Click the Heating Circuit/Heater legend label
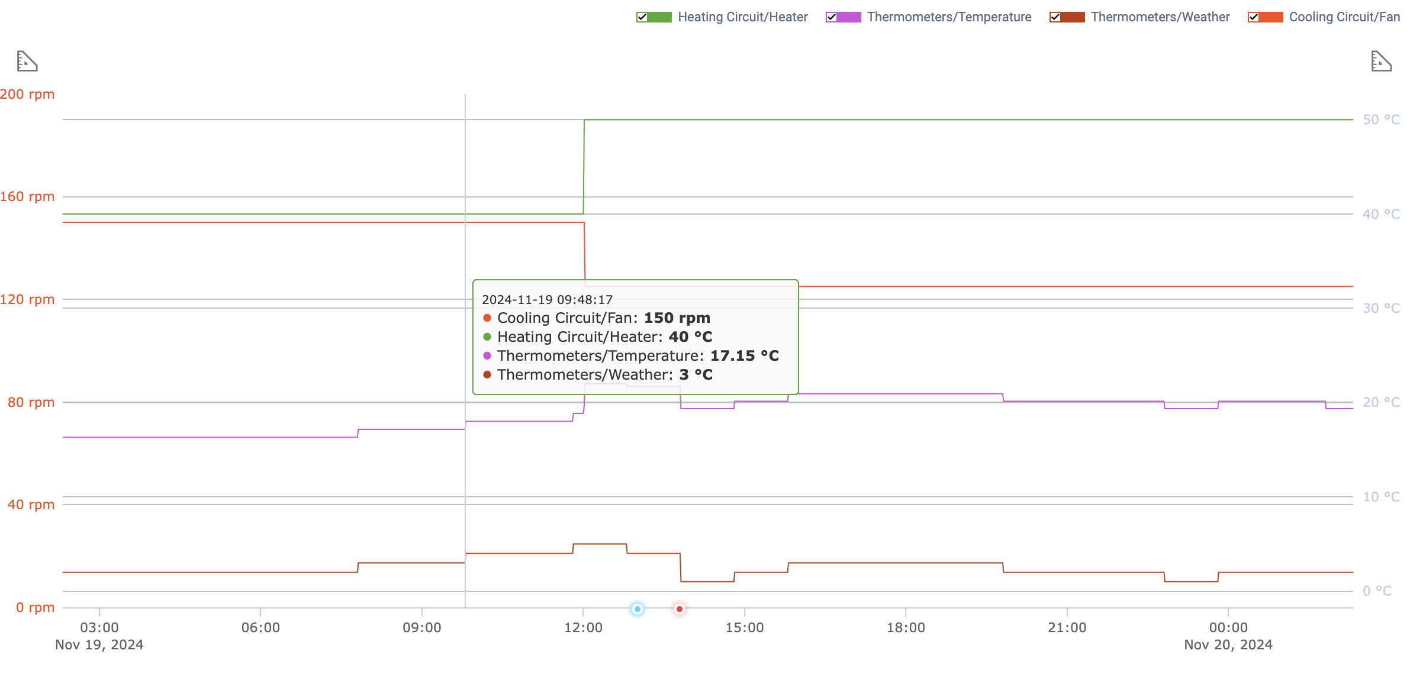Image resolution: width=1410 pixels, height=686 pixels. point(743,17)
